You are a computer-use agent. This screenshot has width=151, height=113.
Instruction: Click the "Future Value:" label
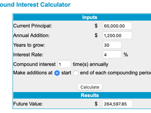(28, 104)
